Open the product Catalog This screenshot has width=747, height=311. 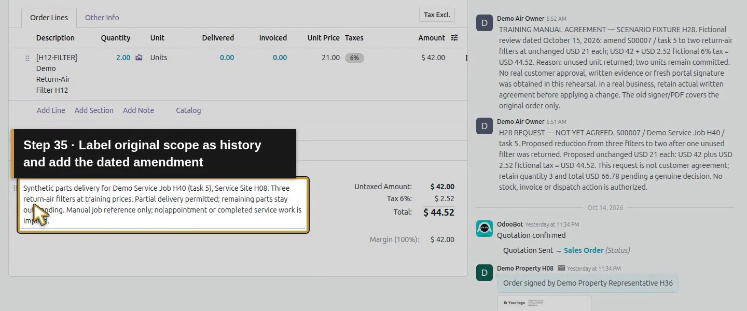click(x=188, y=110)
